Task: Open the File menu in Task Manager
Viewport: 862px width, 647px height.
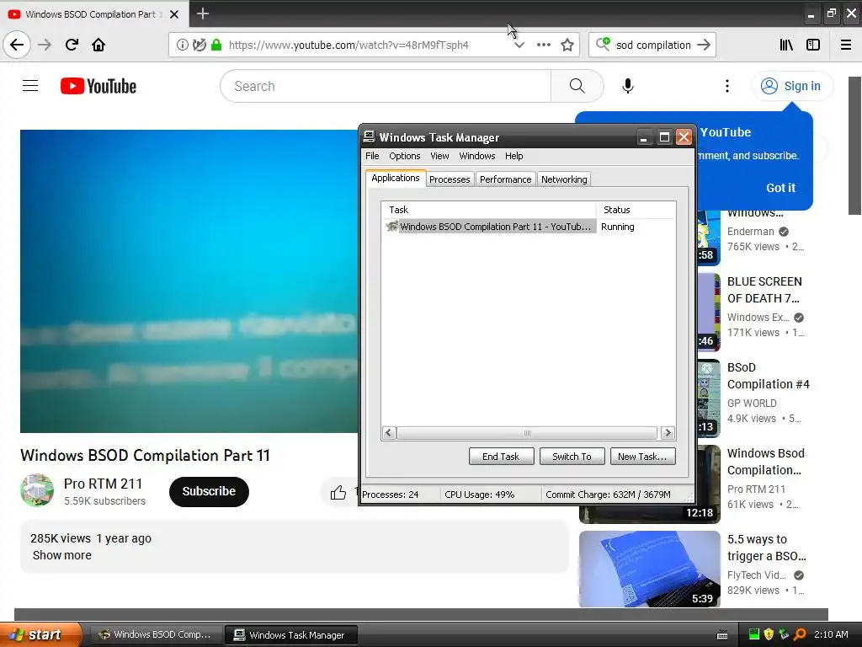Action: point(372,156)
